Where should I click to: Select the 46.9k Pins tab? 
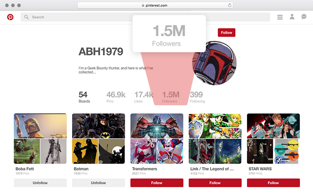(x=116, y=97)
